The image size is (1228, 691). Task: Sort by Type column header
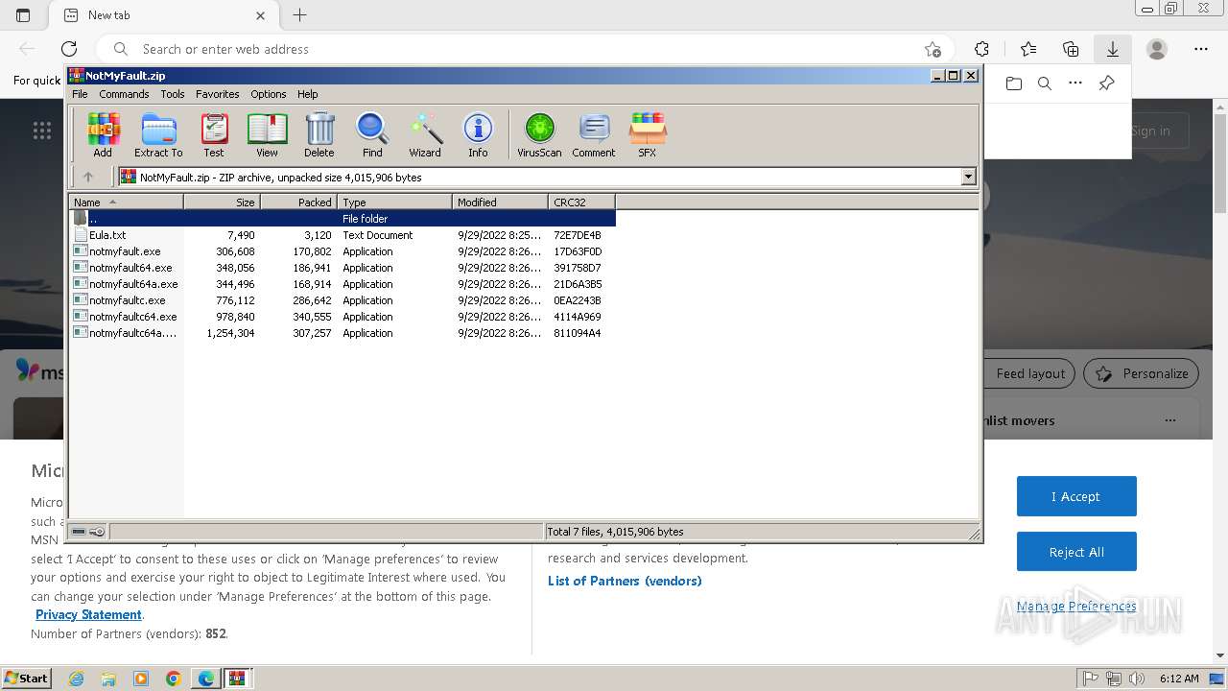pyautogui.click(x=394, y=202)
